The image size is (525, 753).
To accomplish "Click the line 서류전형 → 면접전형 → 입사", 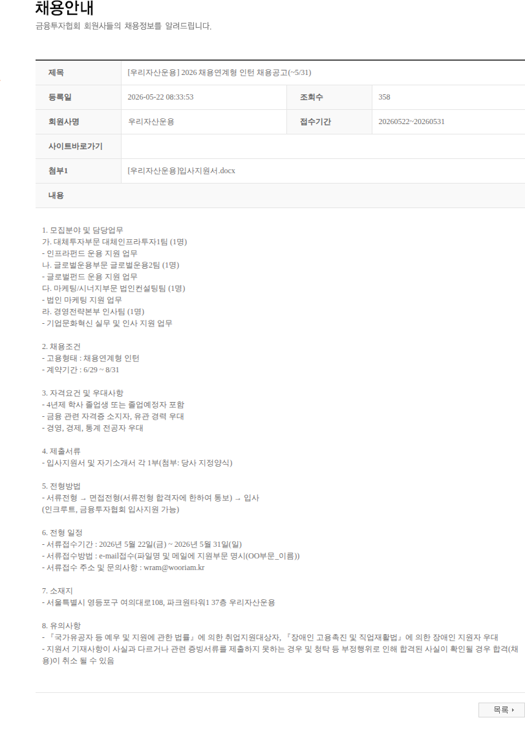I will pyautogui.click(x=151, y=498).
